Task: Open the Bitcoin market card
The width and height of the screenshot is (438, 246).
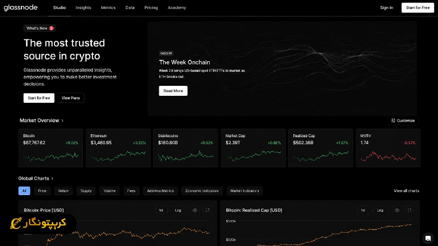Action: [x=50, y=148]
